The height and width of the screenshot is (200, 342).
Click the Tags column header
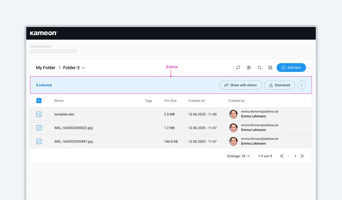point(149,101)
